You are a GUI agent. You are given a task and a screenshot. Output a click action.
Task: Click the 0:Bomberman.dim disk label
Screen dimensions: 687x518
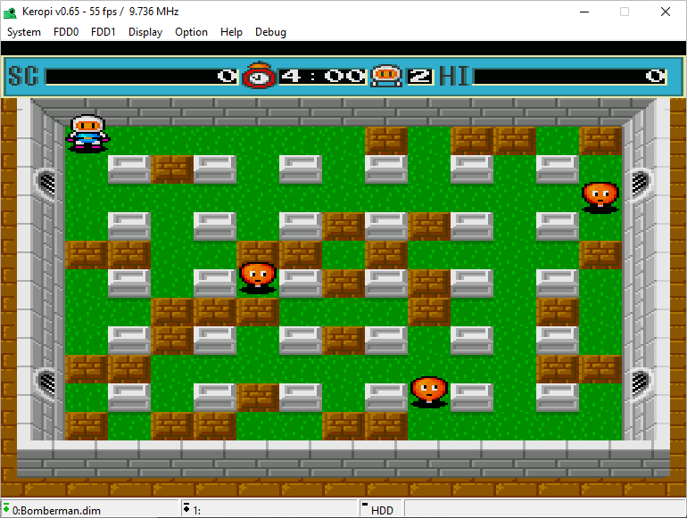point(56,511)
